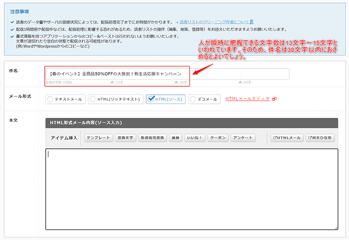The width and height of the screenshot is (349, 240).
Task: Click the external link icon after クリーニング作業について
Action: click(x=252, y=22)
